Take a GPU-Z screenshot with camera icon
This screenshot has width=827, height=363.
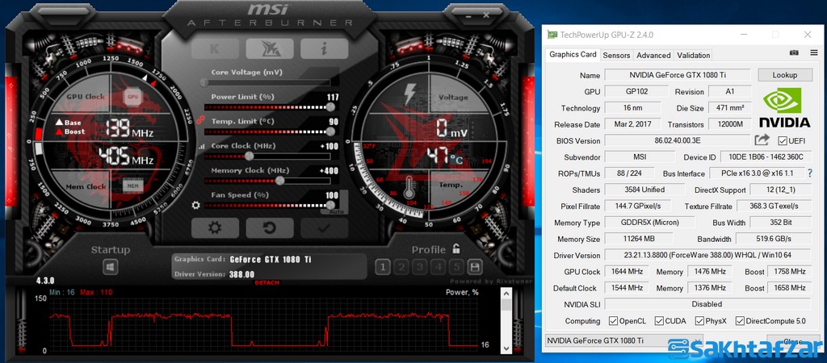[794, 52]
